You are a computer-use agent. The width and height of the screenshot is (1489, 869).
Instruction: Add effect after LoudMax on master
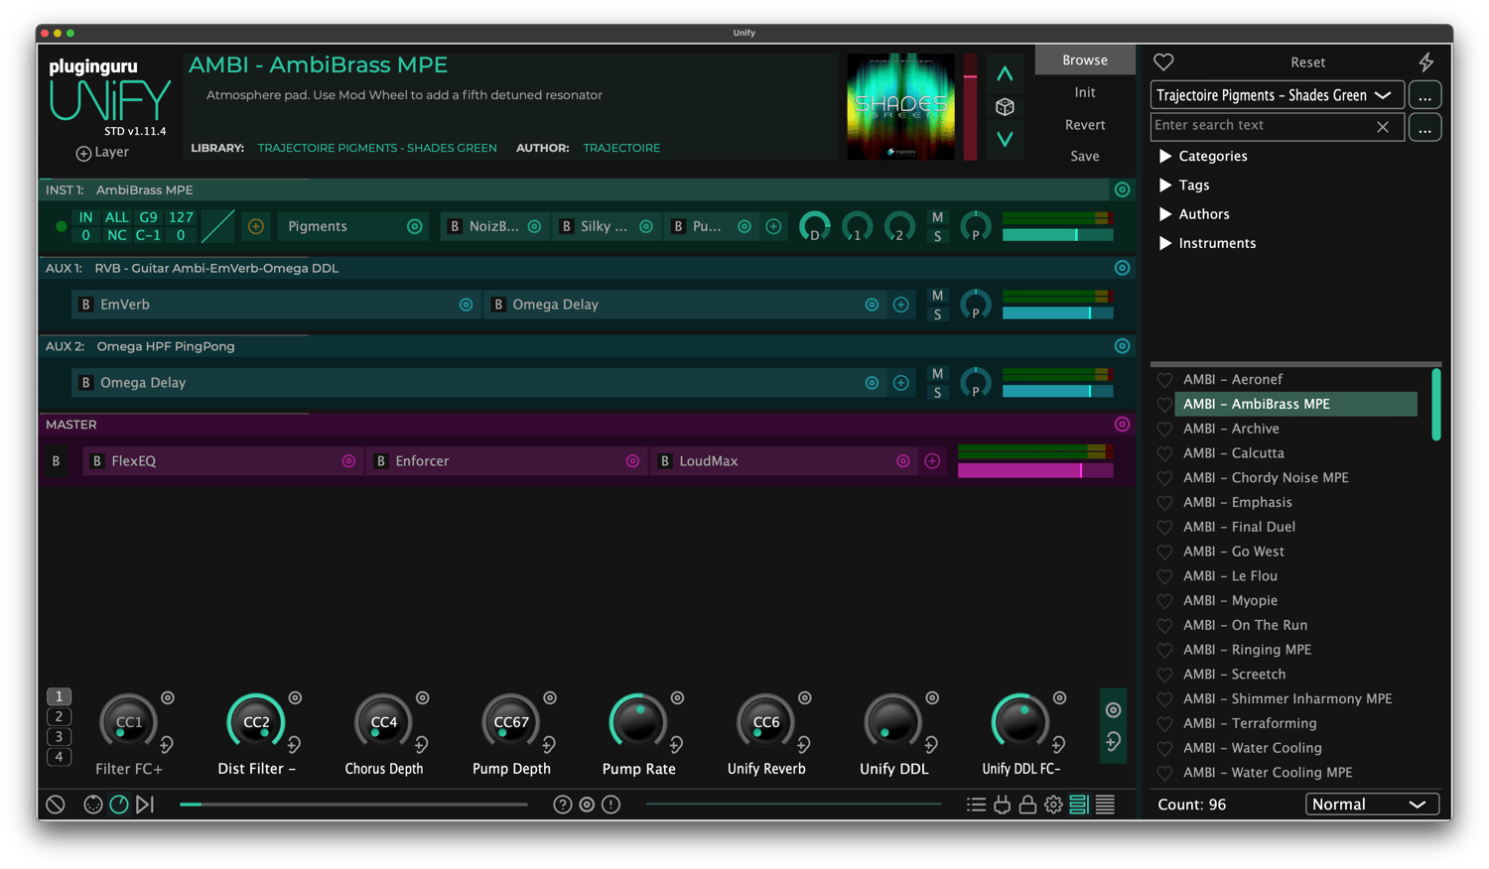[x=932, y=461]
